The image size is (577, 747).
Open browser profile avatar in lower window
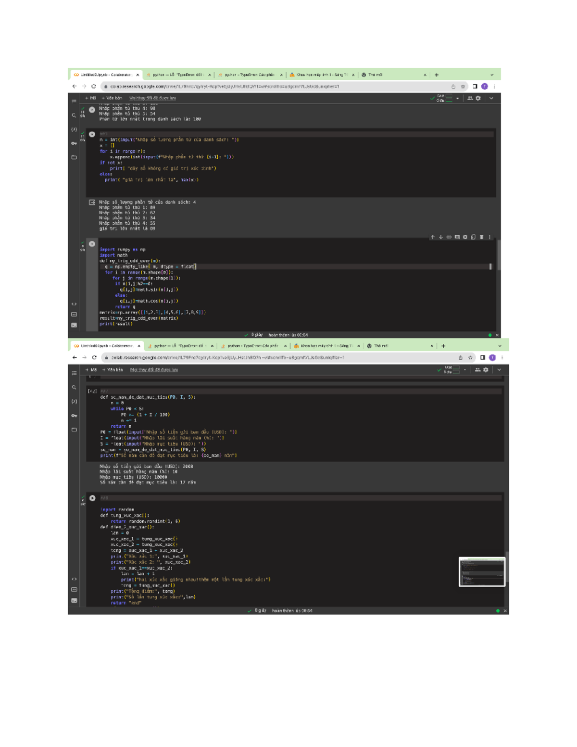click(492, 357)
